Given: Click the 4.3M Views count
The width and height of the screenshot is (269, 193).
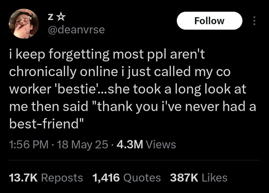Looking at the screenshot, I should click(x=146, y=145).
